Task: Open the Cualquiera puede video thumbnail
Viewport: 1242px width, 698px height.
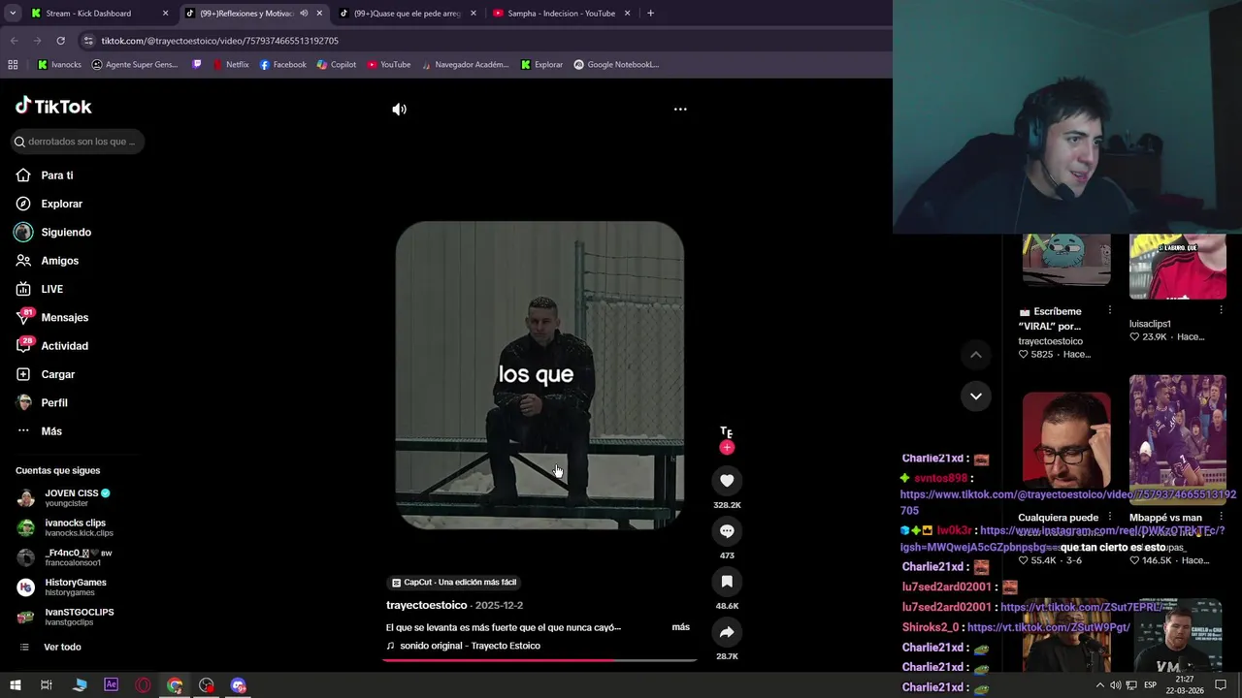Action: click(x=1066, y=441)
